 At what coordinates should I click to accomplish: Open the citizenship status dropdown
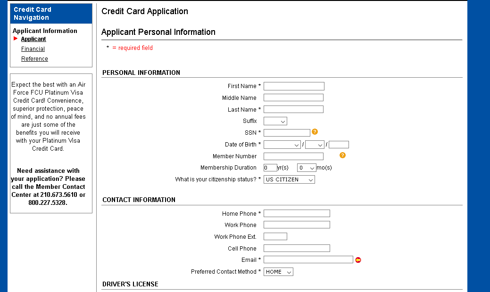click(289, 179)
